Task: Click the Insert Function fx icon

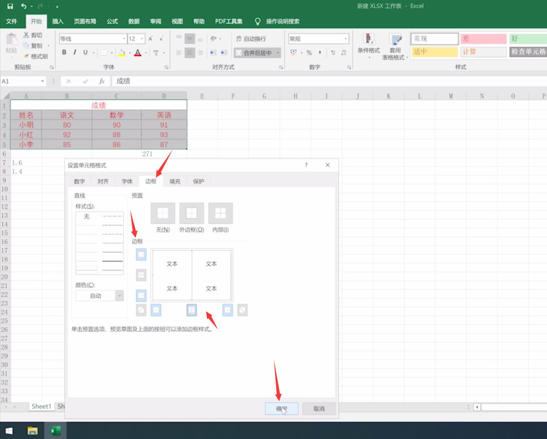Action: coord(102,81)
